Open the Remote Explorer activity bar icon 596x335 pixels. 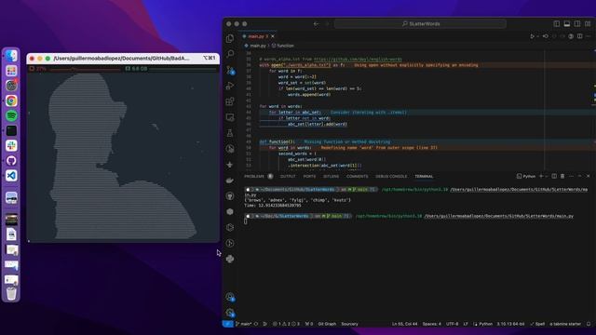click(x=230, y=117)
